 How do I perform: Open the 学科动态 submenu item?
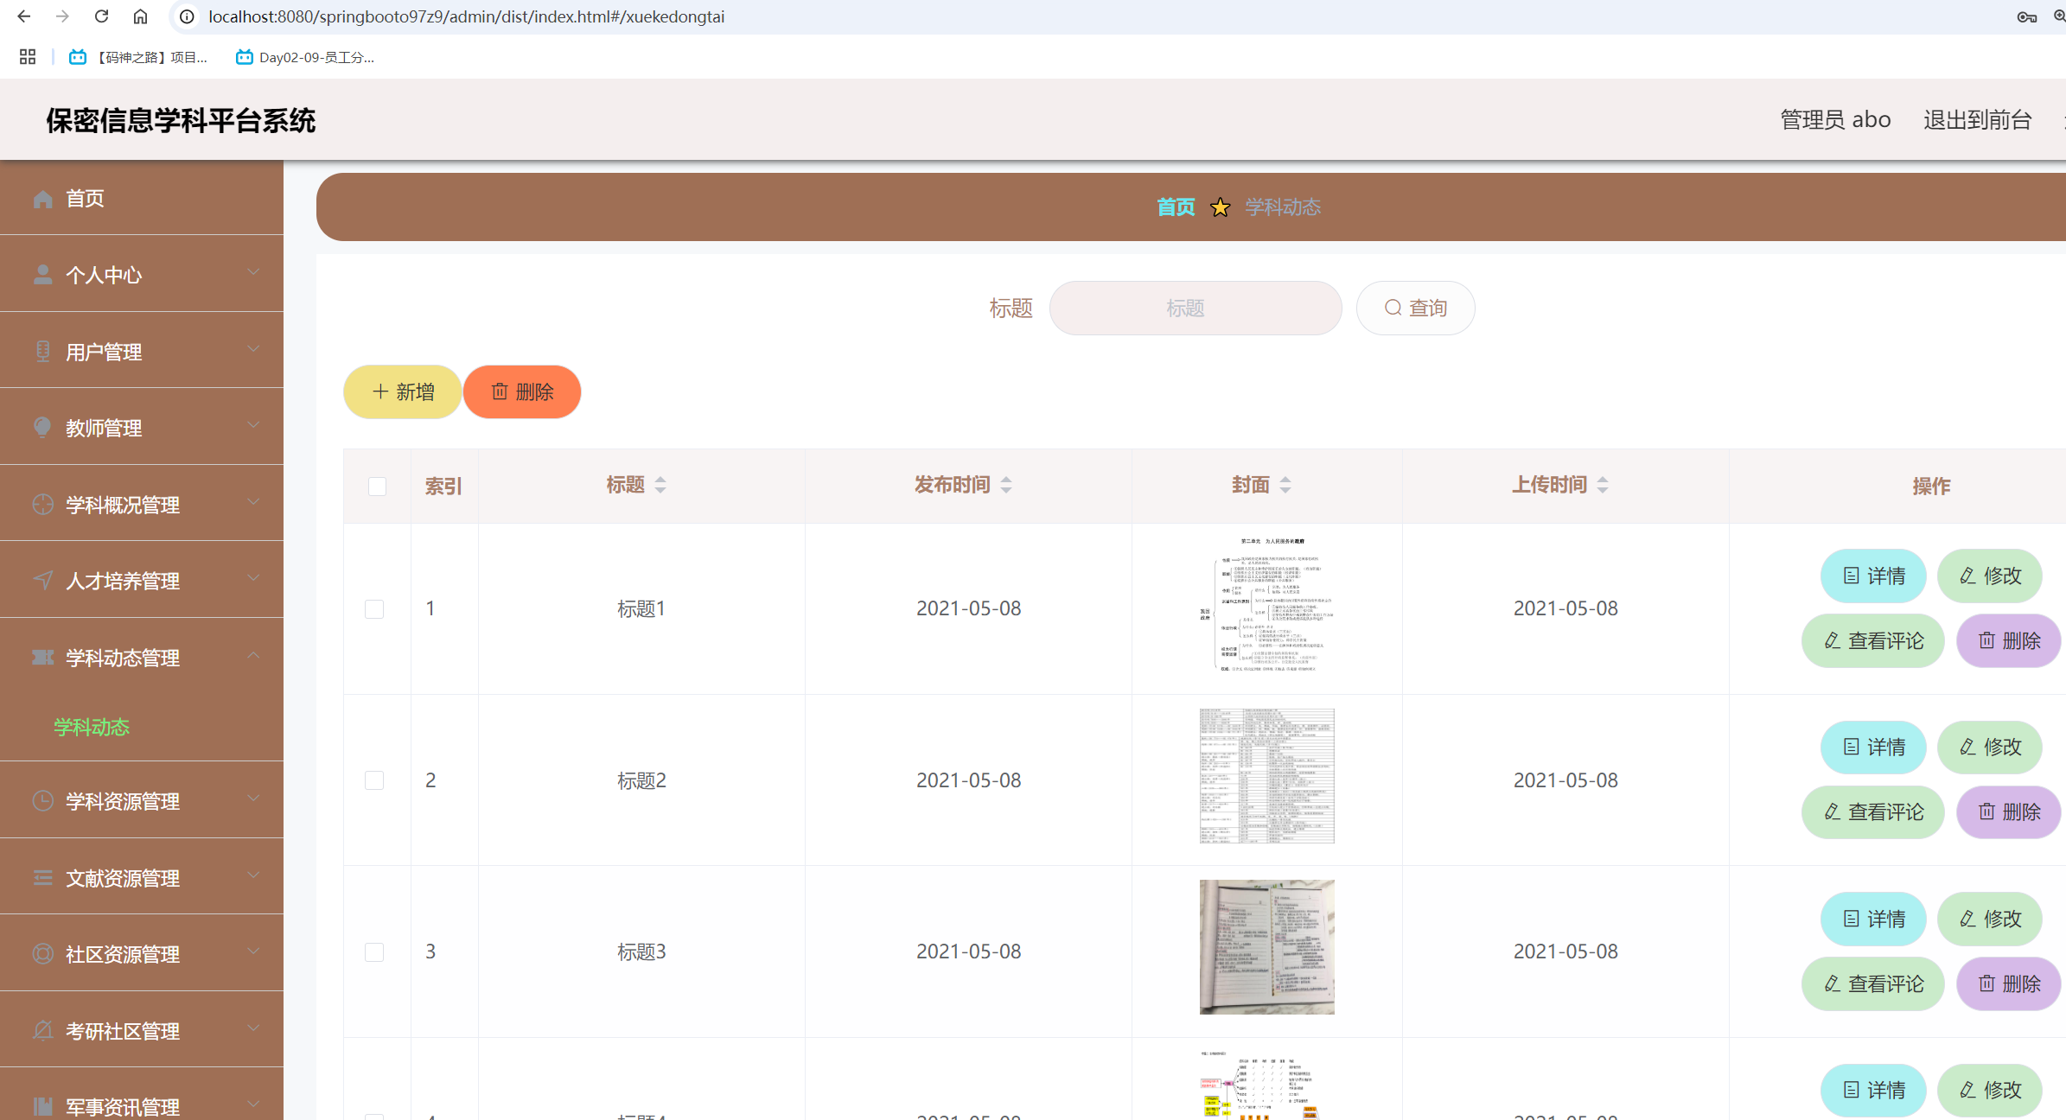click(91, 727)
